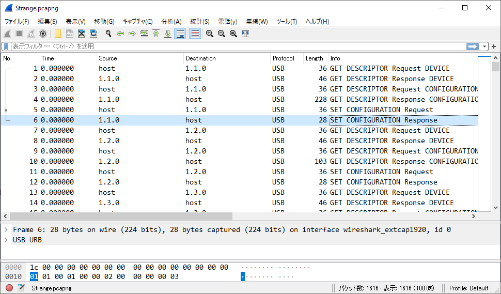
Task: Click the Zoom out magnifier icon
Action: point(222,34)
